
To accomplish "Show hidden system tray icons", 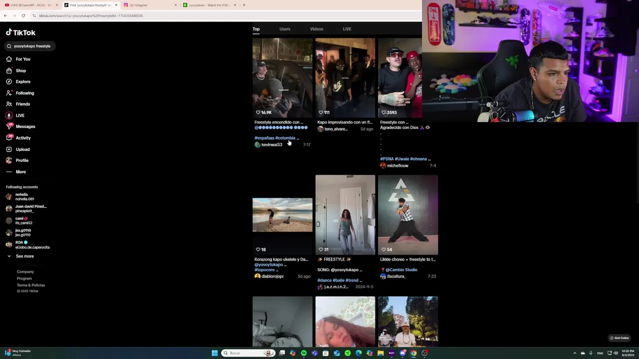I will pyautogui.click(x=575, y=353).
